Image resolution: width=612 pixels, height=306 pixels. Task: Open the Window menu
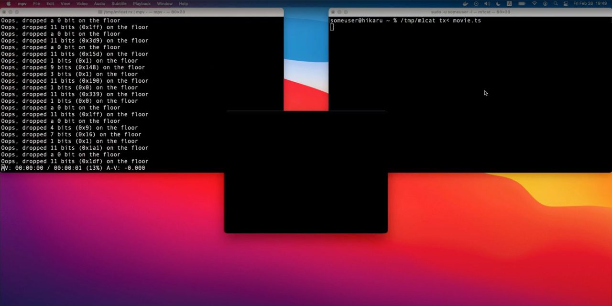pos(164,3)
